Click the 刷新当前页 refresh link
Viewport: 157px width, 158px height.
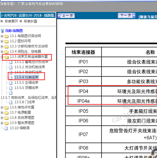148,17
